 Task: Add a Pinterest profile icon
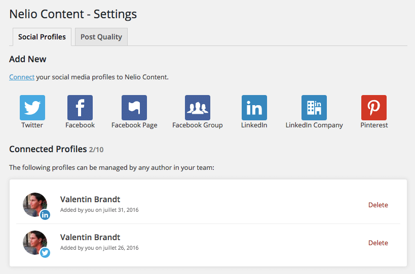click(x=374, y=108)
